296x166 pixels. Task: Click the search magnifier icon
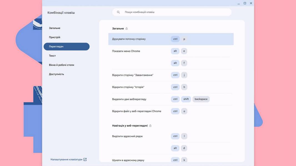[118, 12]
